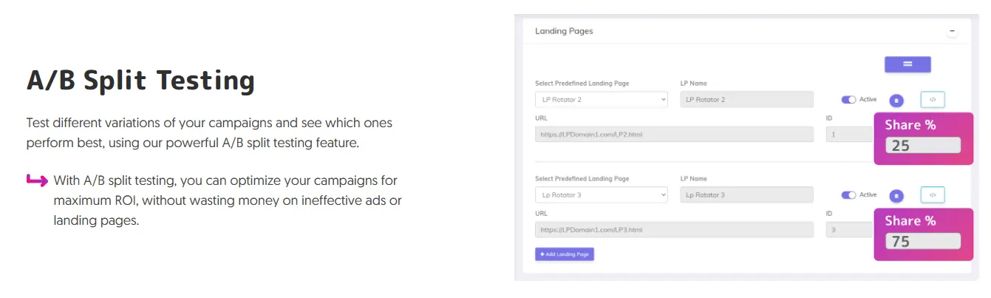Click the LP Name field showing Lp Rotator 3
991x298 pixels.
pos(746,195)
